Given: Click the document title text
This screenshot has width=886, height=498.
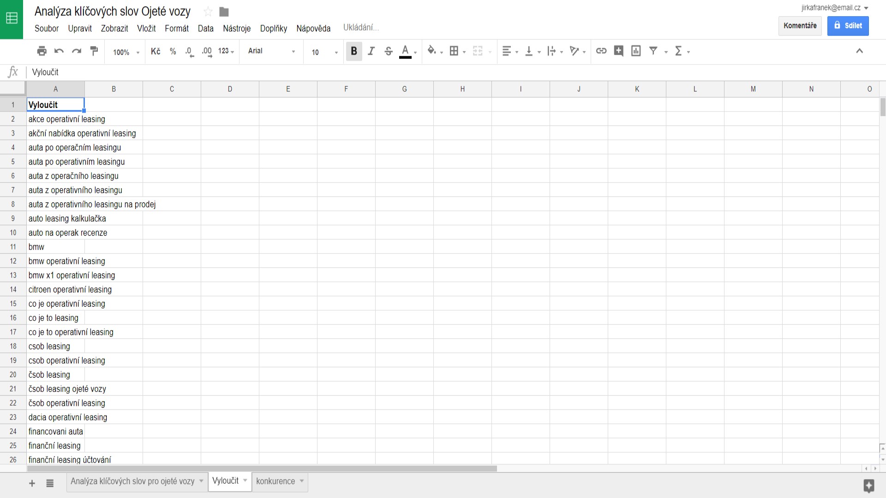Looking at the screenshot, I should coord(113,12).
